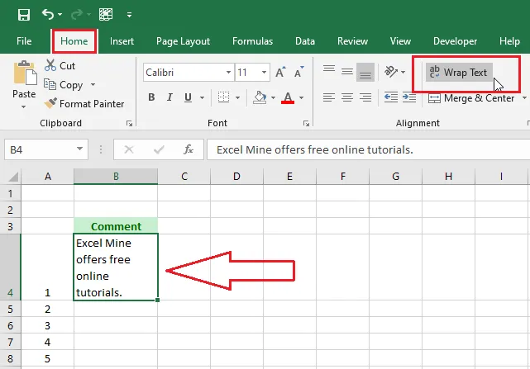530x369 pixels.
Task: Select row 5 header
Action: click(x=10, y=309)
